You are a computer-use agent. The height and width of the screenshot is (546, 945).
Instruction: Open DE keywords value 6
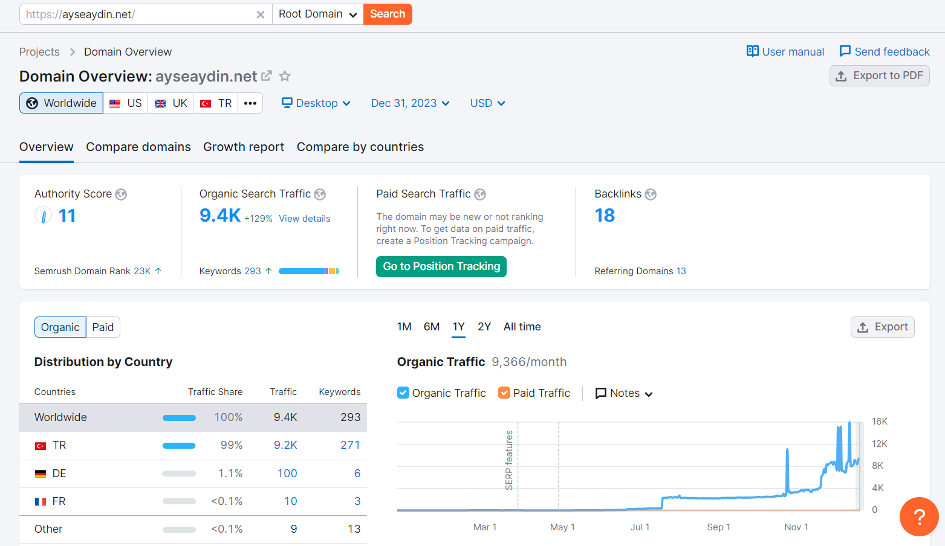click(x=357, y=474)
